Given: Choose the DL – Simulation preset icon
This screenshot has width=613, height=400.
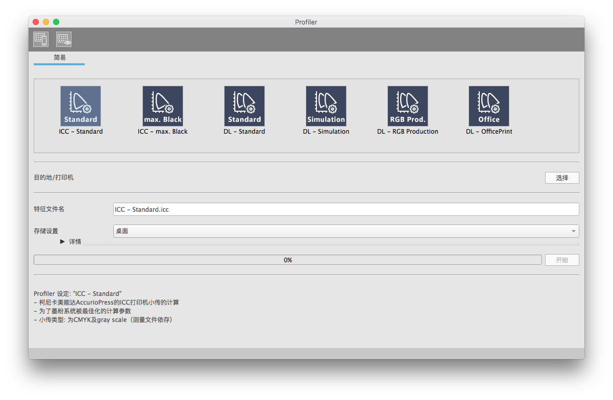Looking at the screenshot, I should (x=326, y=106).
